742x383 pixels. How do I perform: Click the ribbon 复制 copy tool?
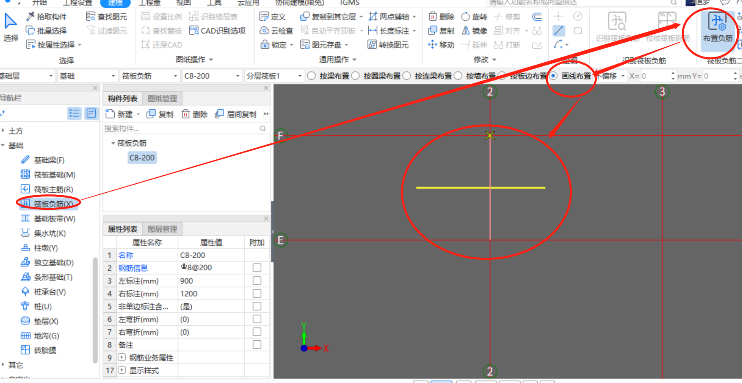pyautogui.click(x=441, y=30)
